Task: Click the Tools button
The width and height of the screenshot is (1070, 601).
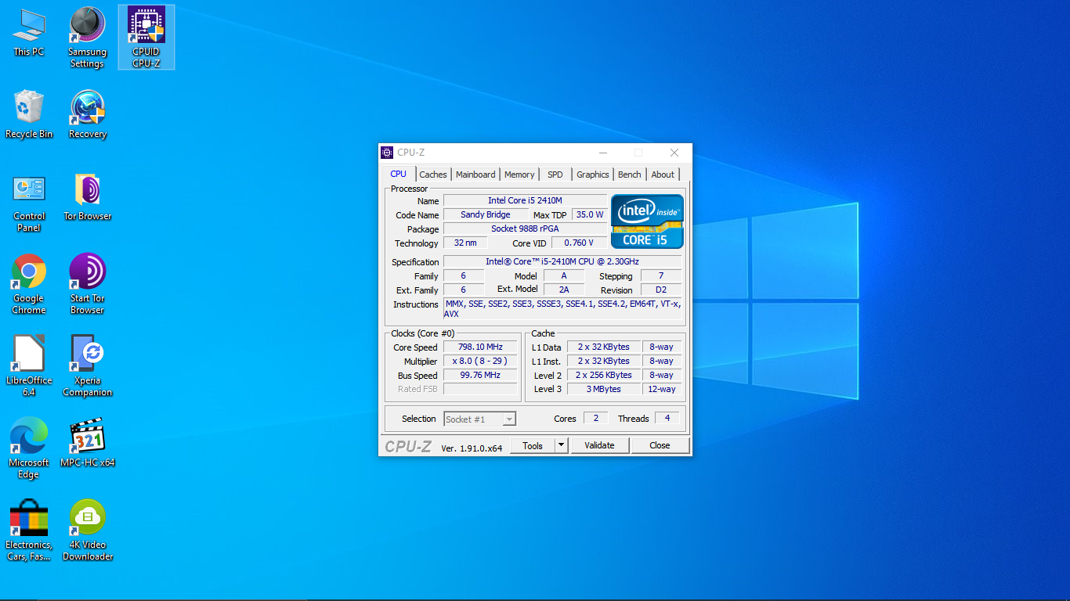Action: (533, 445)
